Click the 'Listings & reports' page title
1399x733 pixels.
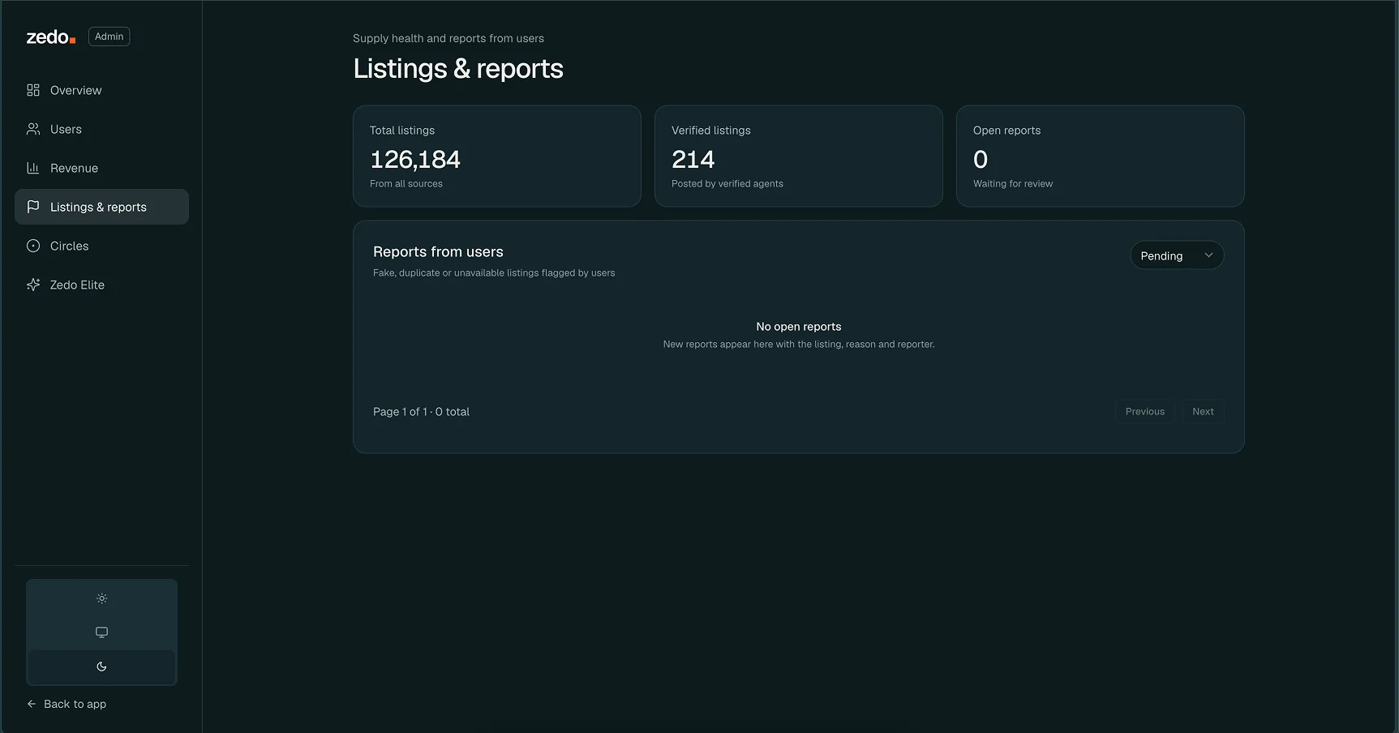coord(458,69)
